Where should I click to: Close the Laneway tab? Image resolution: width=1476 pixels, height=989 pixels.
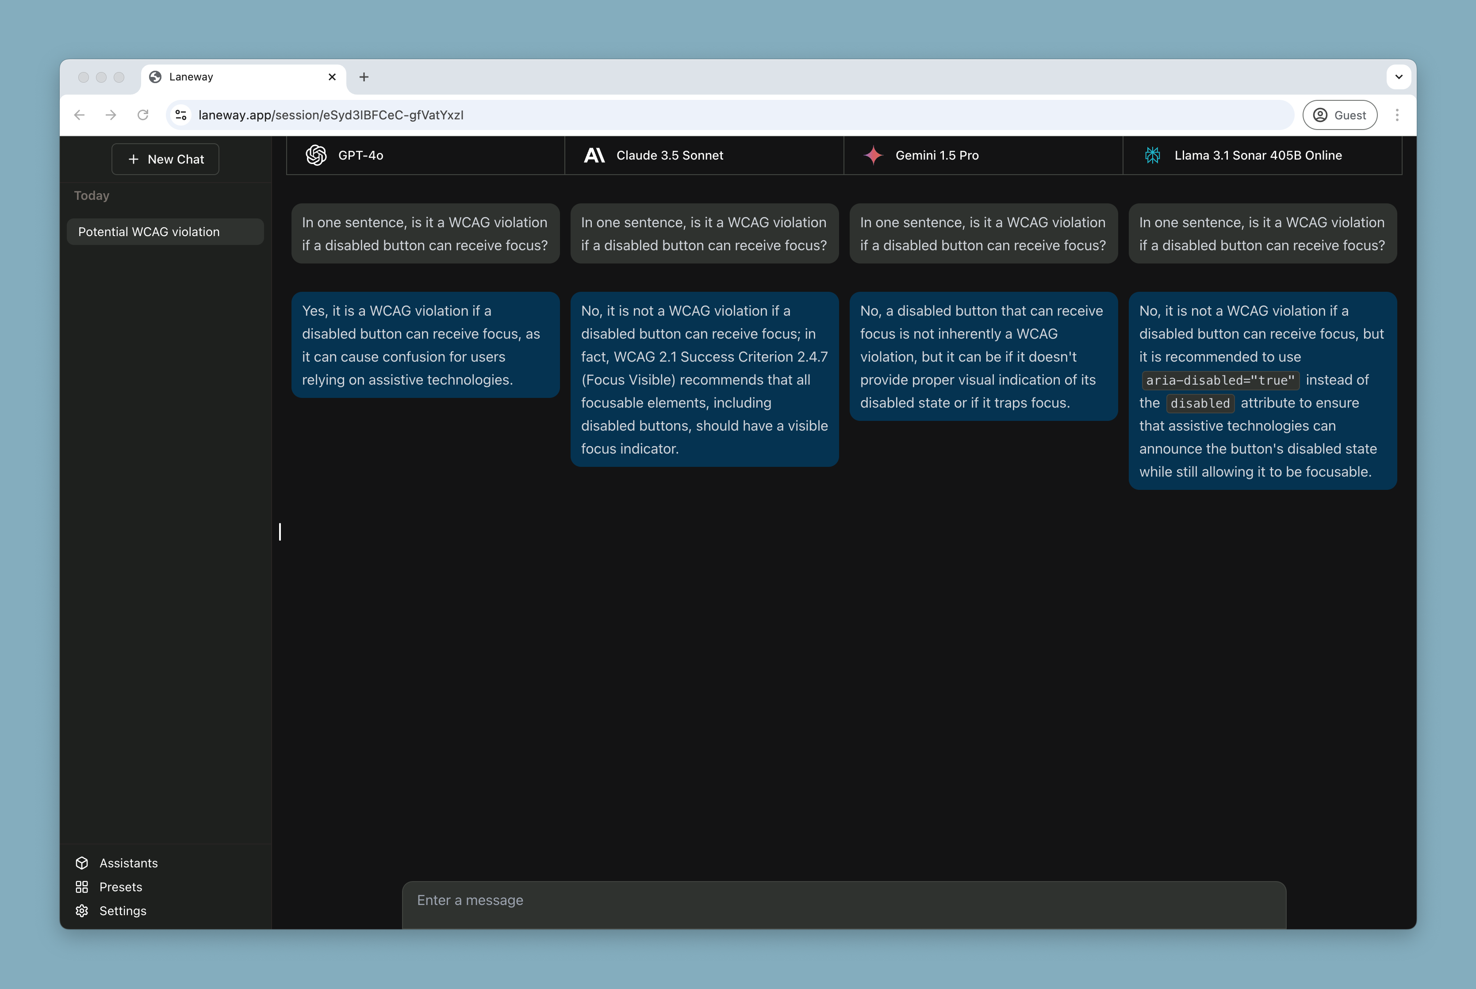(x=333, y=77)
